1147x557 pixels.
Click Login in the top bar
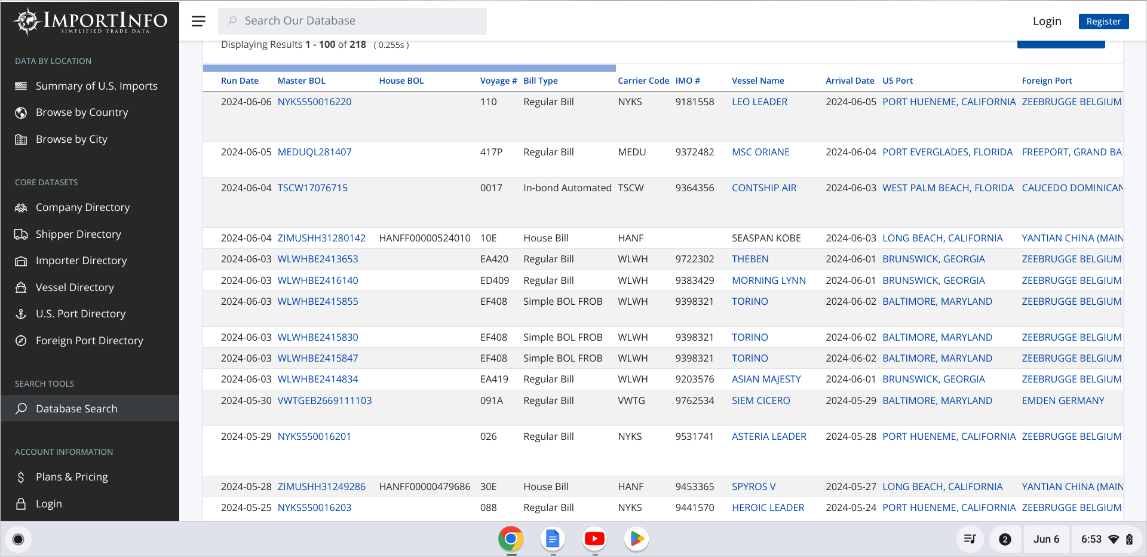(x=1047, y=22)
